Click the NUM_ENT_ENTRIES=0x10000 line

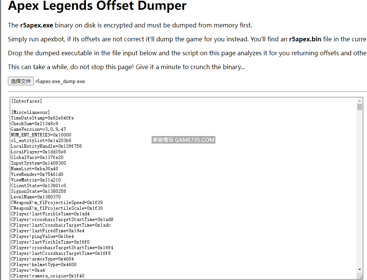point(41,135)
